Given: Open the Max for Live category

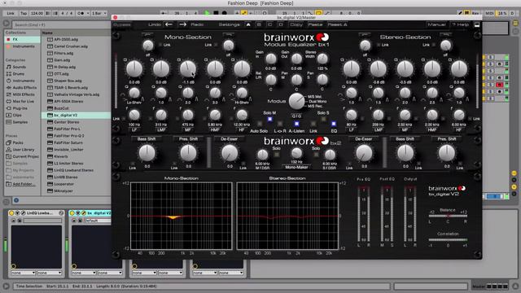Looking at the screenshot, I should (24, 101).
